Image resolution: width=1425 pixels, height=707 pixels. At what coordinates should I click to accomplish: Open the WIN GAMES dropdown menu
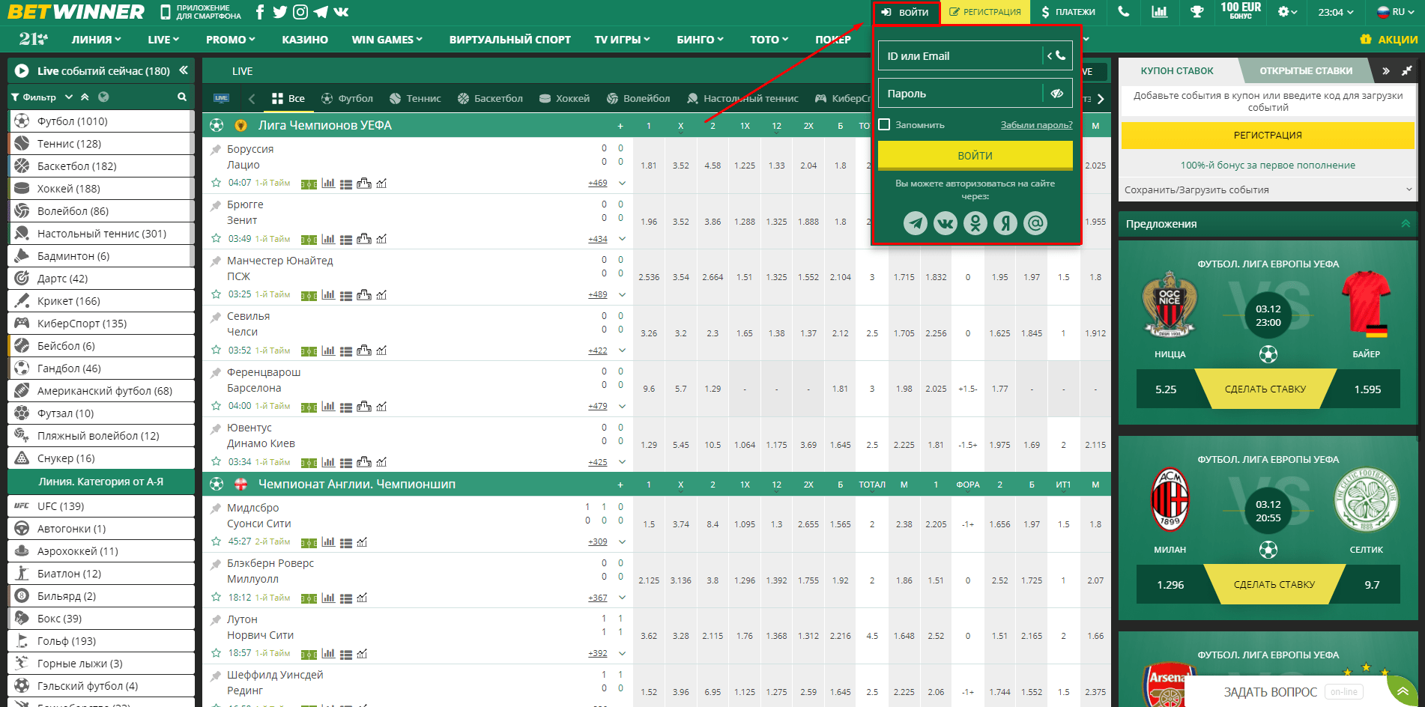(x=387, y=39)
